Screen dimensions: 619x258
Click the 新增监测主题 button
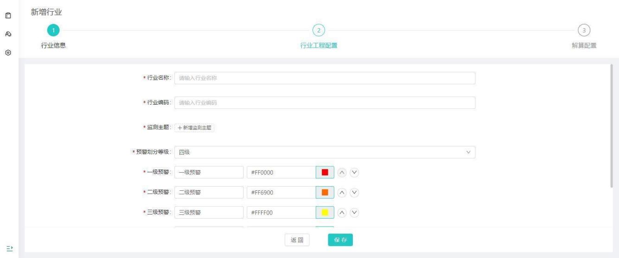[195, 128]
